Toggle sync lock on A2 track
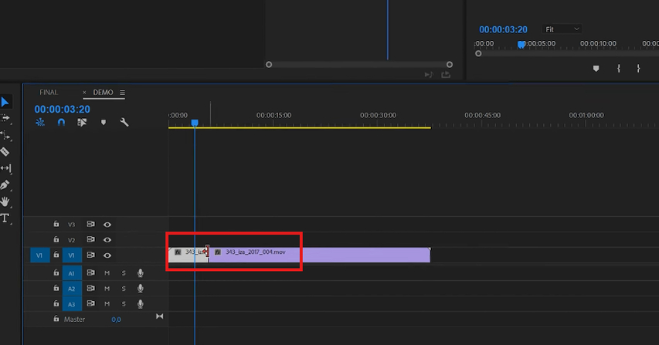659x345 pixels. (90, 288)
